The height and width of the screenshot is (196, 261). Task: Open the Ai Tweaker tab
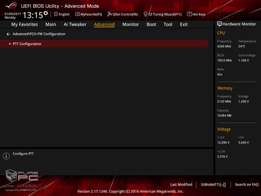tap(75, 25)
